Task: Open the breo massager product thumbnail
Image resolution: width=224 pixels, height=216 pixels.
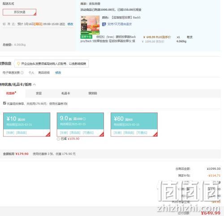Action: (x=90, y=25)
